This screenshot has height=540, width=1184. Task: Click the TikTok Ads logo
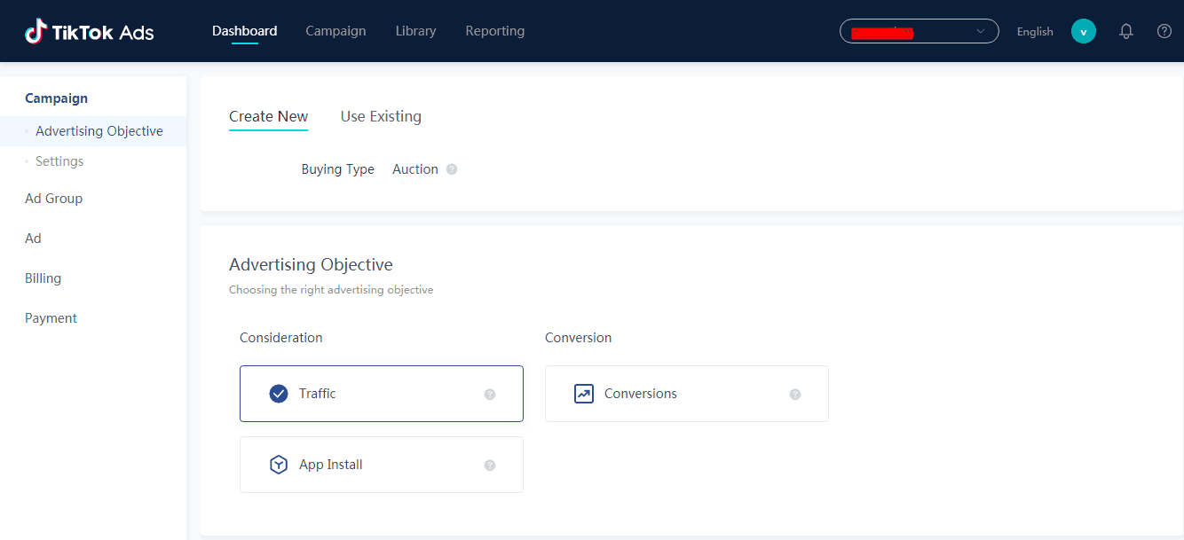90,32
